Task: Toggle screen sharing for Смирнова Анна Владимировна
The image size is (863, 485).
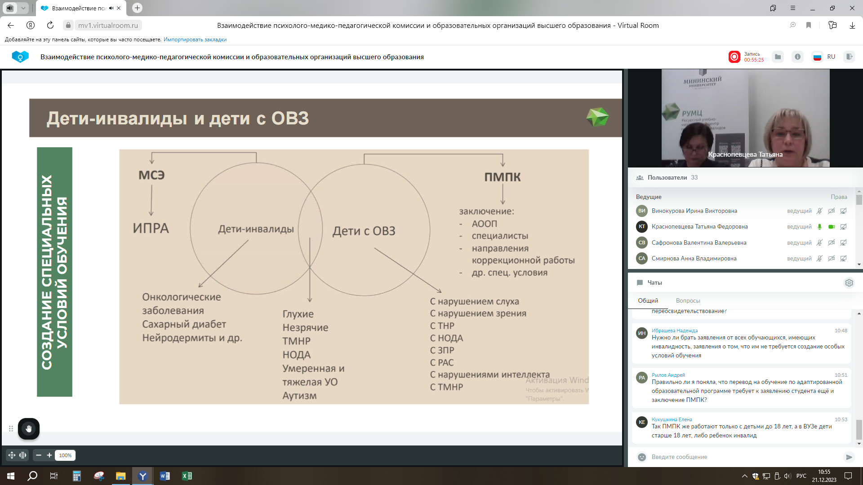Action: pos(844,259)
